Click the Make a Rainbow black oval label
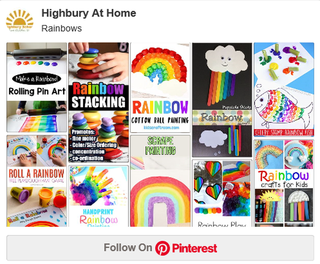 [37, 79]
